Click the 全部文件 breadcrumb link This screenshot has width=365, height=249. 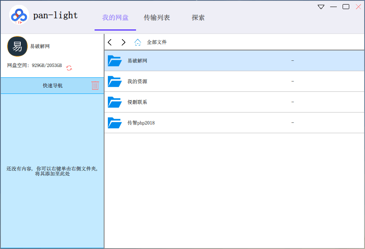tap(157, 42)
